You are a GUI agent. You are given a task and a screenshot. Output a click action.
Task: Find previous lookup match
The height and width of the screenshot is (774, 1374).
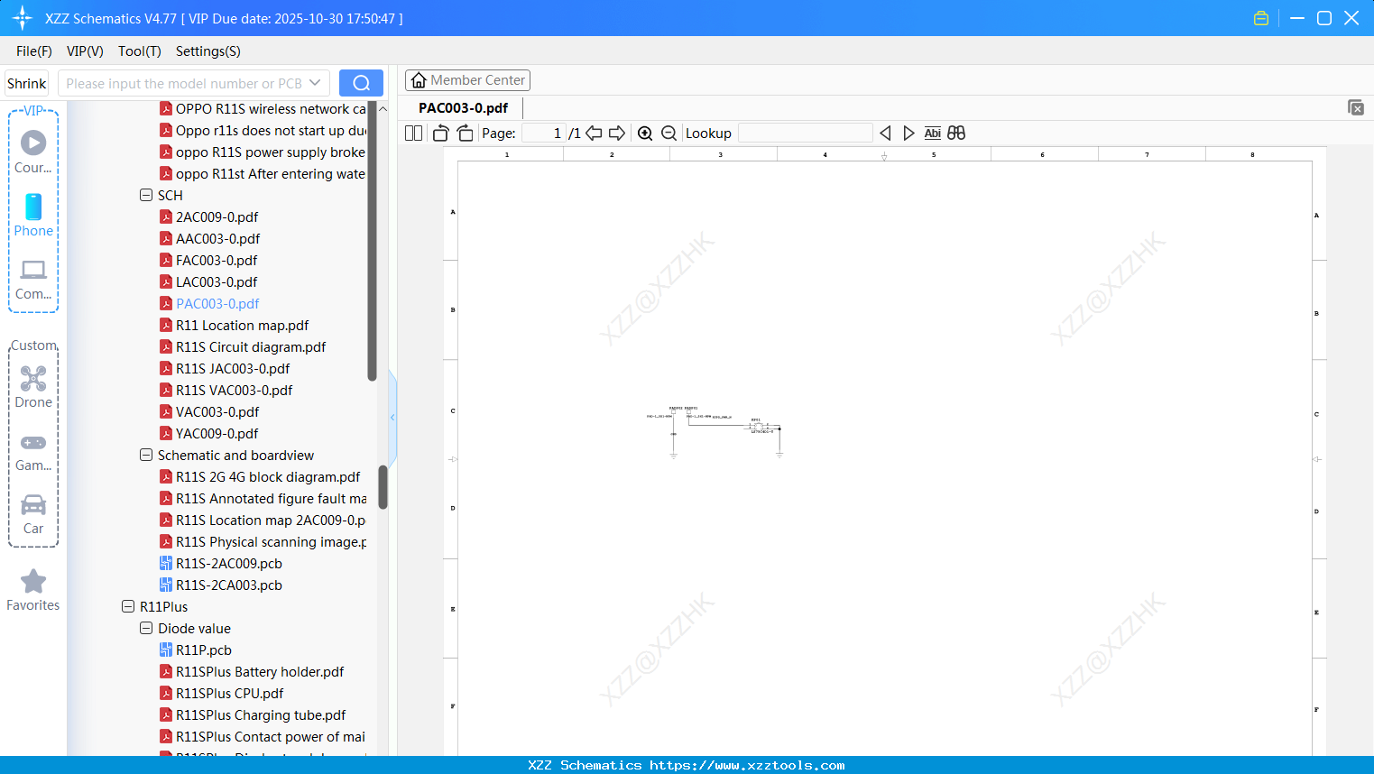885,134
